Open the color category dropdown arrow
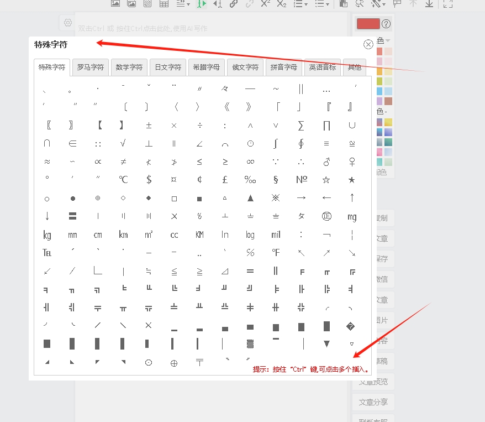This screenshot has width=485, height=422. point(388,40)
